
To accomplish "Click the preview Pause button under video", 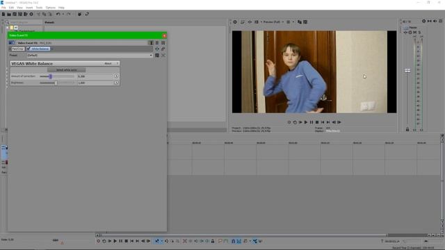I will 311,122.
